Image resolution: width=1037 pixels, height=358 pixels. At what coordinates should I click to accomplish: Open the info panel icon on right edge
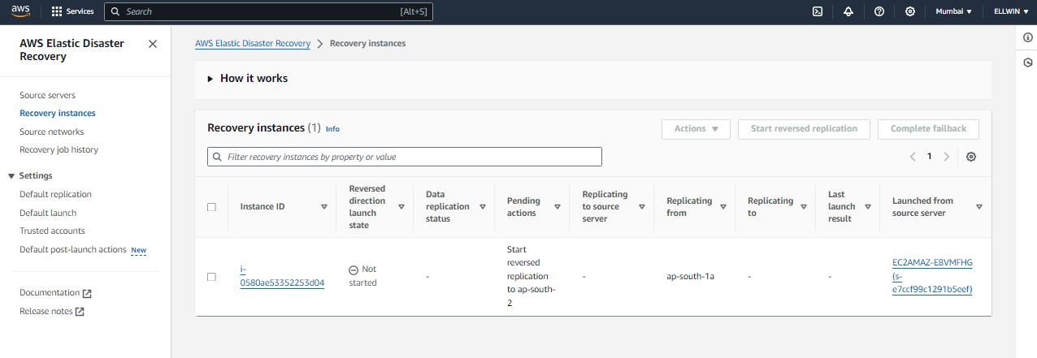coord(1027,38)
